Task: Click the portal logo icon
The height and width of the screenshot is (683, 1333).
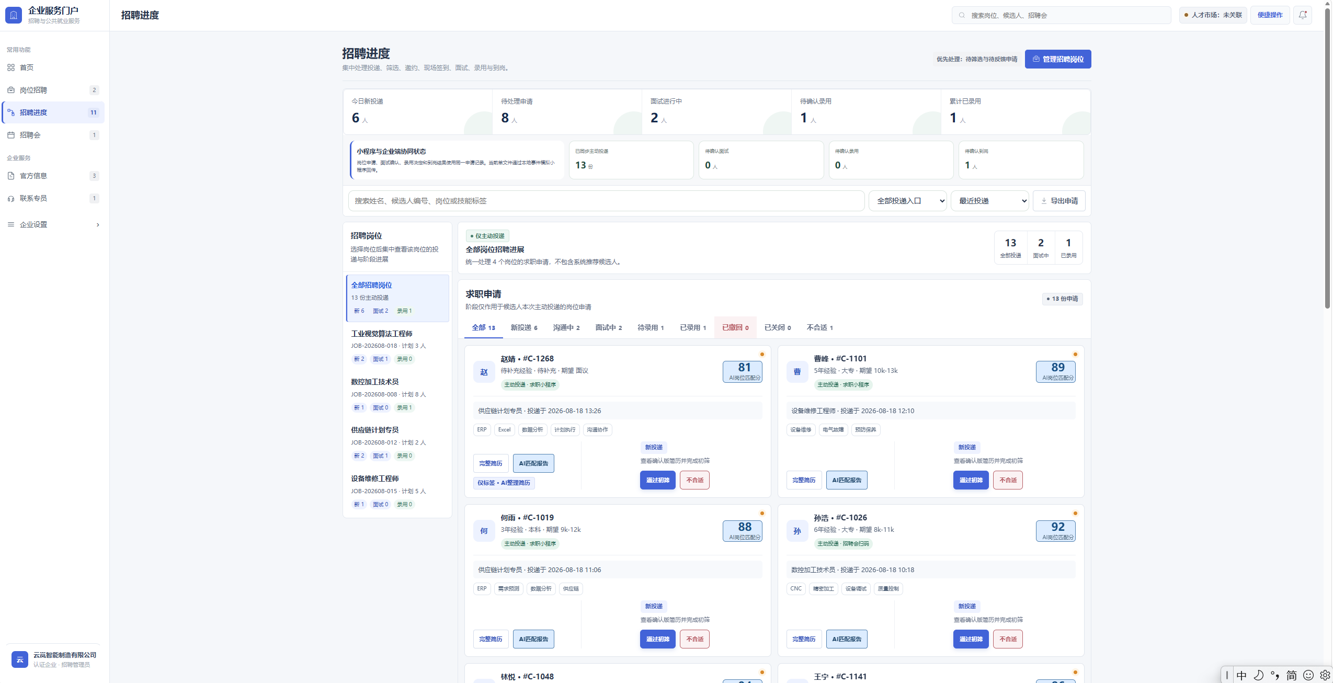Action: (14, 15)
